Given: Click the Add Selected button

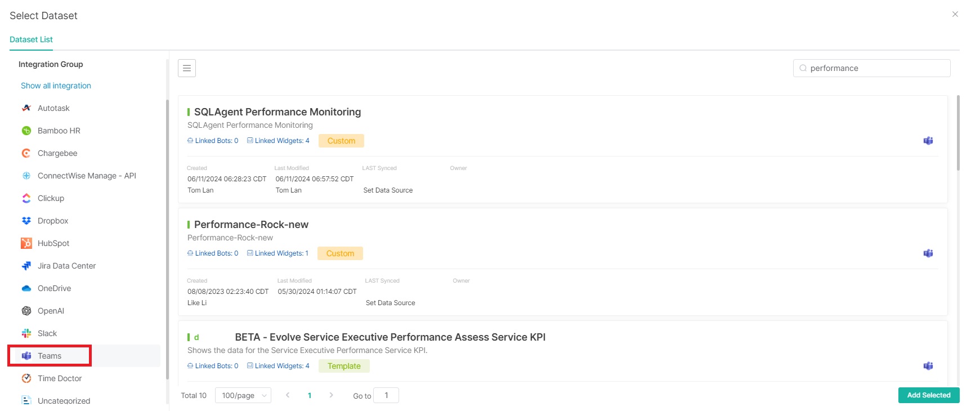Looking at the screenshot, I should click(928, 395).
